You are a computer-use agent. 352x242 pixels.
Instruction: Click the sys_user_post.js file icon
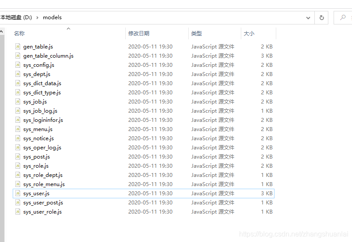tap(18, 203)
